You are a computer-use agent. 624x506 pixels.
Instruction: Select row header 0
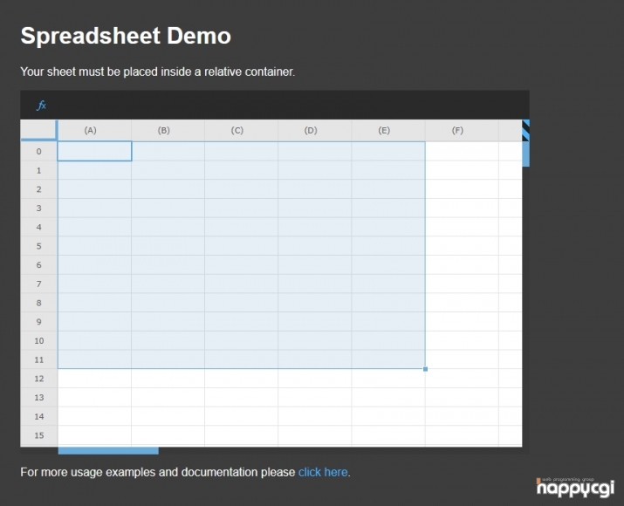pyautogui.click(x=39, y=151)
